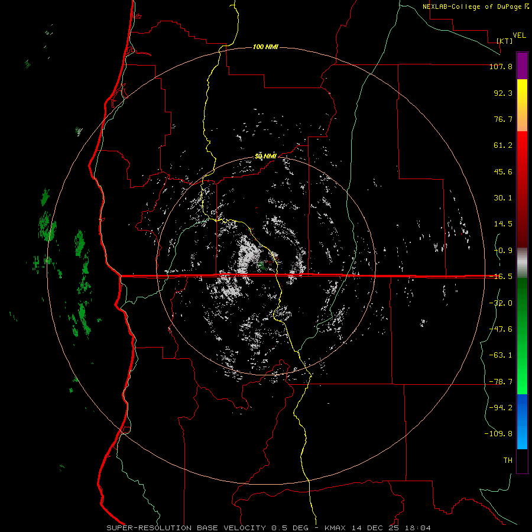Select the -47.6 velocity scale value
532x532 pixels.
(x=501, y=329)
